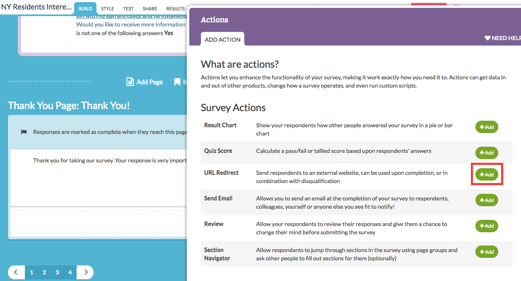Image resolution: width=521 pixels, height=281 pixels.
Task: Select the ADD ACTION tab
Action: [222, 39]
